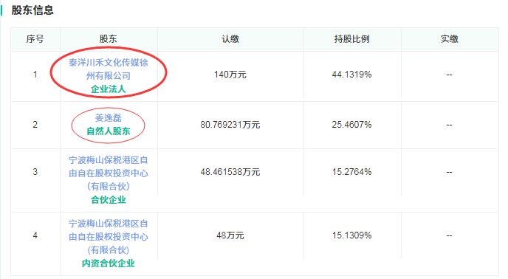Select the 15.1309% shareholding value

tap(352, 235)
